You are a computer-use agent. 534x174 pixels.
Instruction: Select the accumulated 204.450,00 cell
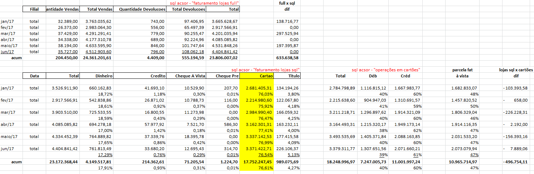pyautogui.click(x=67, y=57)
